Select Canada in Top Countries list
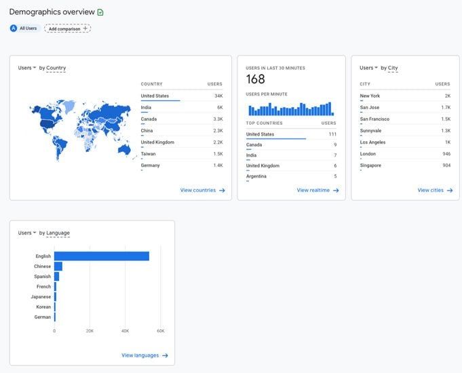Image resolution: width=462 pixels, height=373 pixels. pyautogui.click(x=291, y=145)
